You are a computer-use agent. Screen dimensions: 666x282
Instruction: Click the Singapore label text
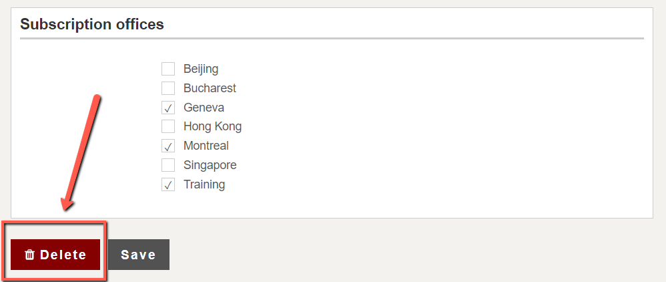(210, 166)
